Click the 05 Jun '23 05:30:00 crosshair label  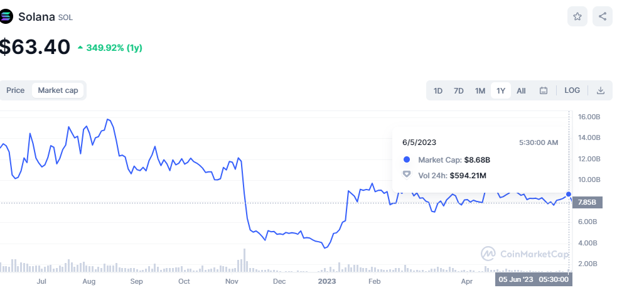[534, 279]
